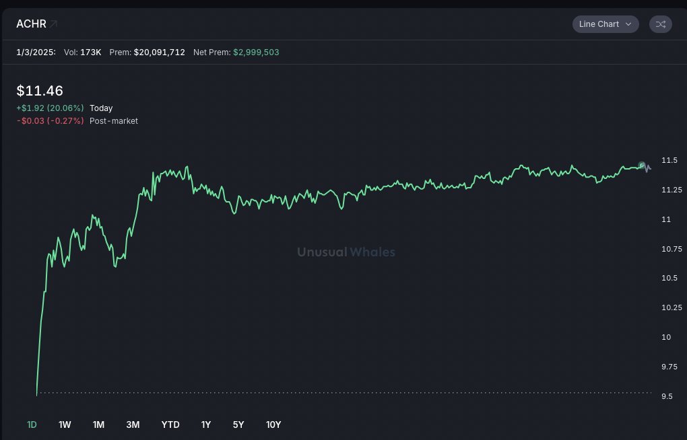The image size is (687, 440).
Task: Click the current price marker dot on chart
Action: [x=642, y=165]
